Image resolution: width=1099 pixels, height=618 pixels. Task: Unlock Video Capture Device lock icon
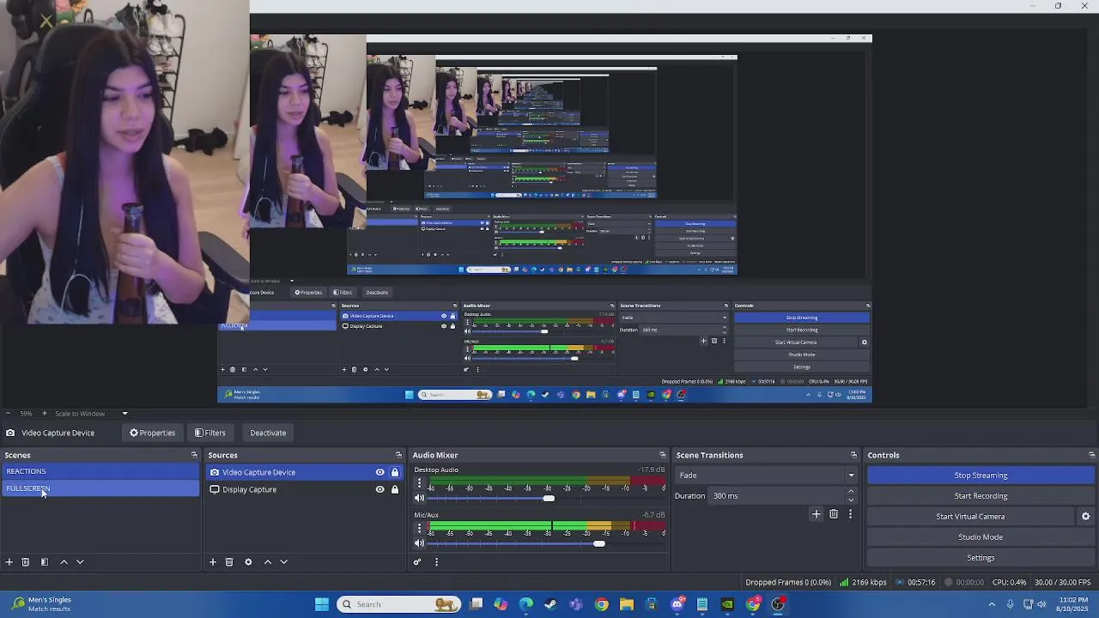(x=395, y=472)
